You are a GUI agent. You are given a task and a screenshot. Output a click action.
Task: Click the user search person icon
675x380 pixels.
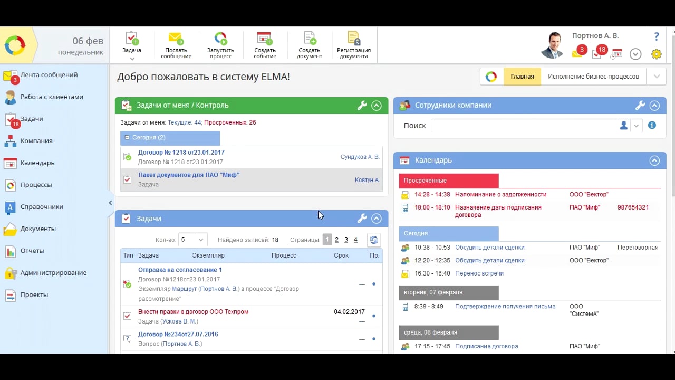point(624,126)
